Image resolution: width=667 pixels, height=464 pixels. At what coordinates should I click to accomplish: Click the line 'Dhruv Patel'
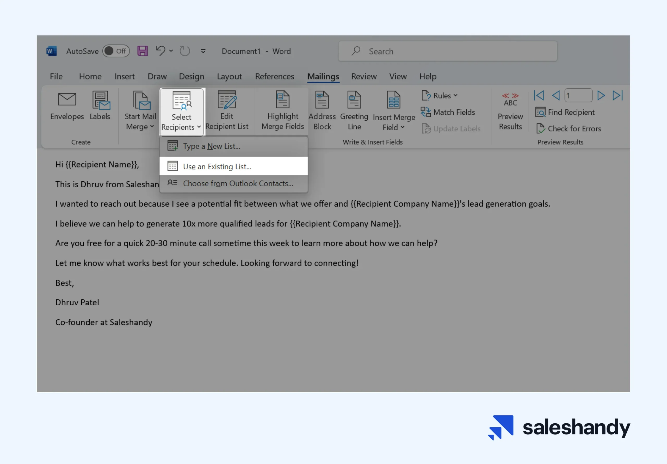tap(77, 302)
